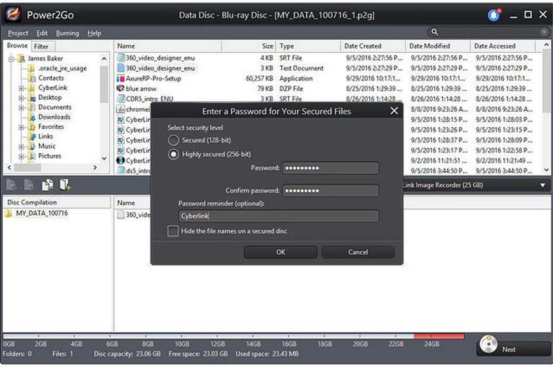Expand the CyberLink folder tree node
Image resolution: width=553 pixels, height=367 pixels.
(x=21, y=88)
